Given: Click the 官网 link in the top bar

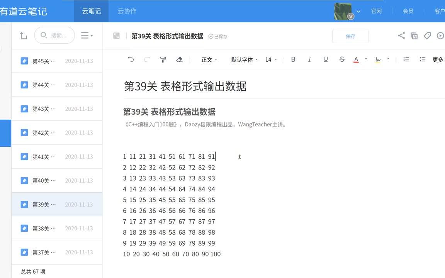Looking at the screenshot, I should [x=376, y=11].
